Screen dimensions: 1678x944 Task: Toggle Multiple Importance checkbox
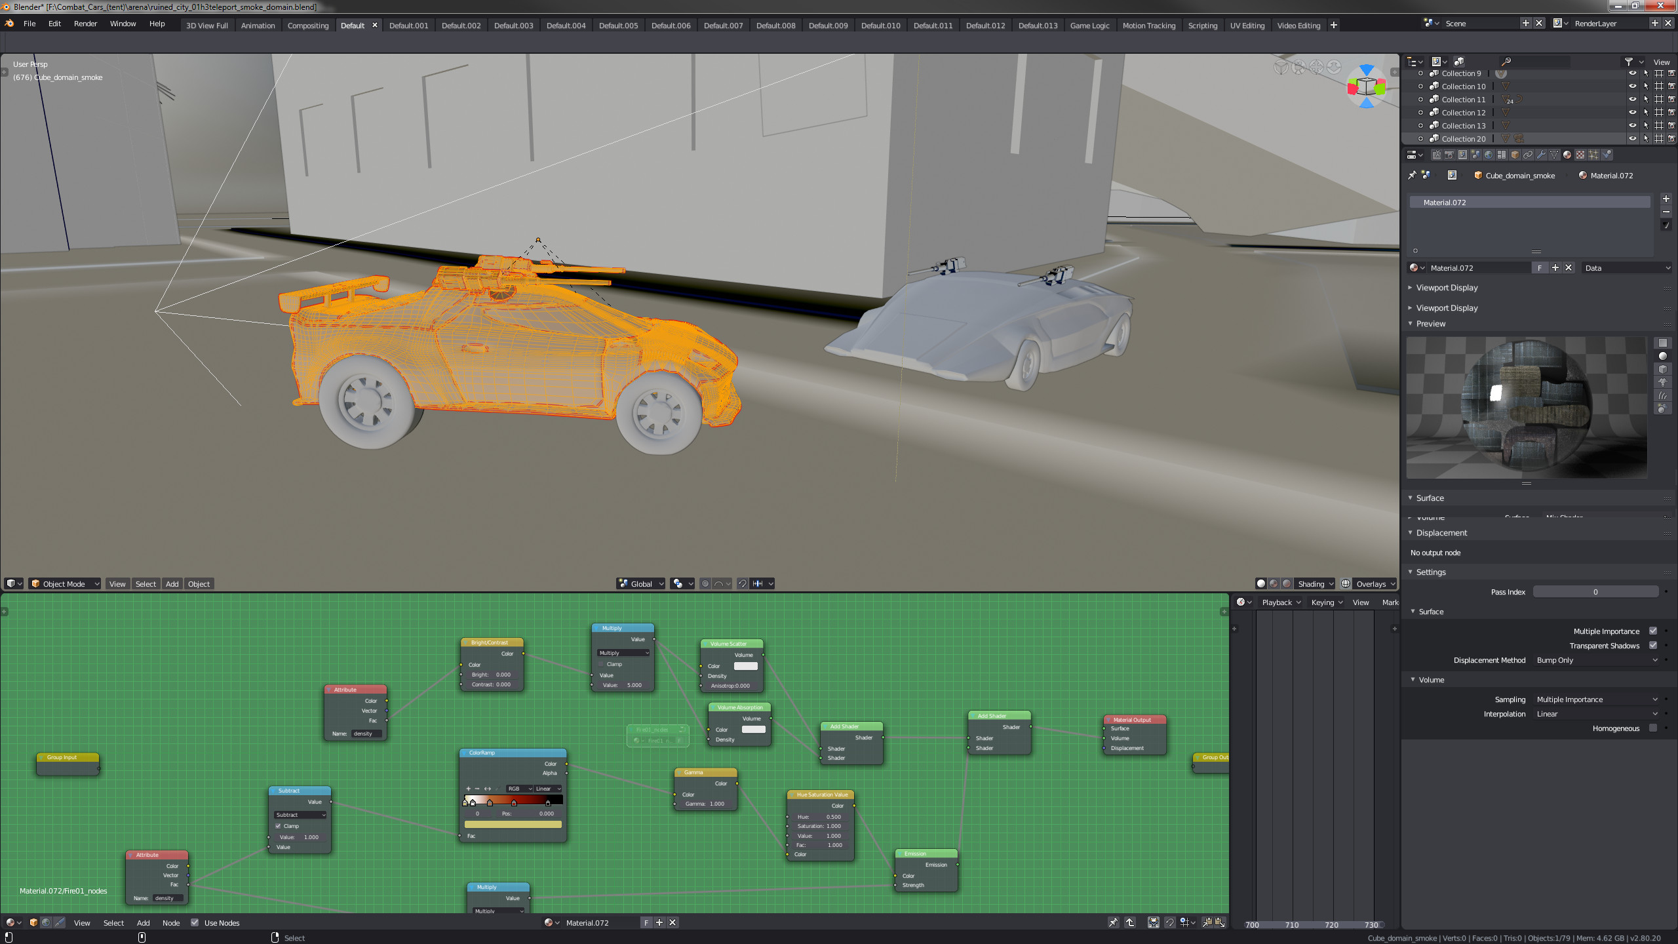pos(1653,631)
